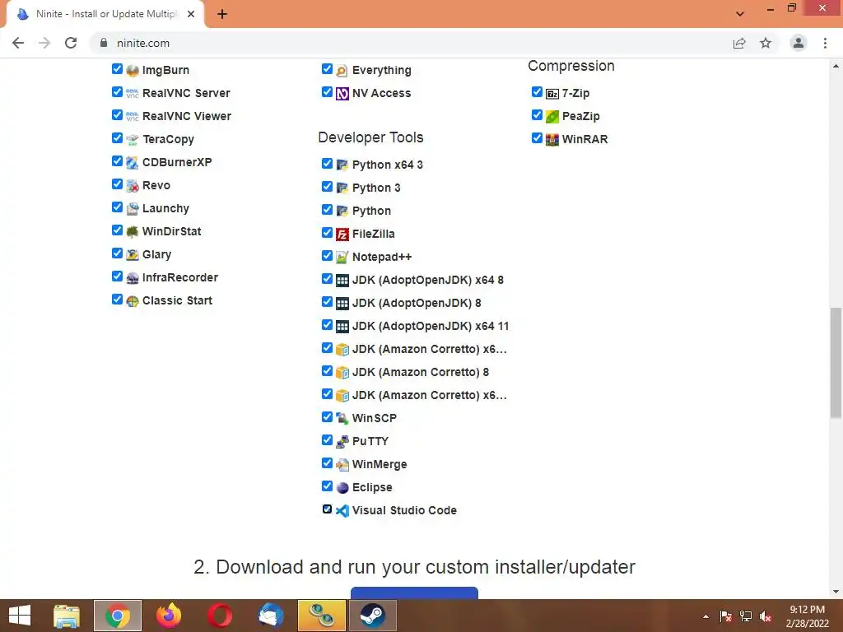This screenshot has height=632, width=843.
Task: Click the WinRAR icon
Action: [x=552, y=140]
